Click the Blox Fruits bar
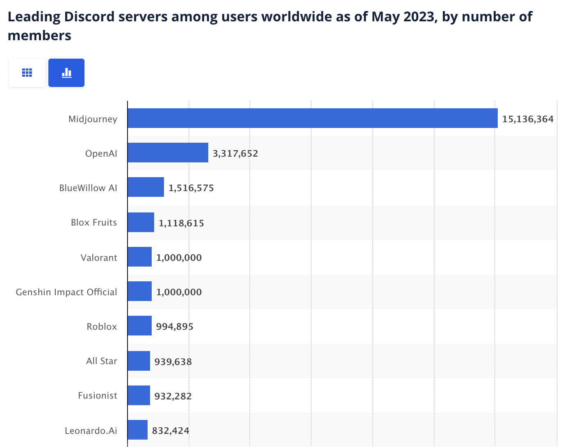This screenshot has width=574, height=447. (141, 222)
